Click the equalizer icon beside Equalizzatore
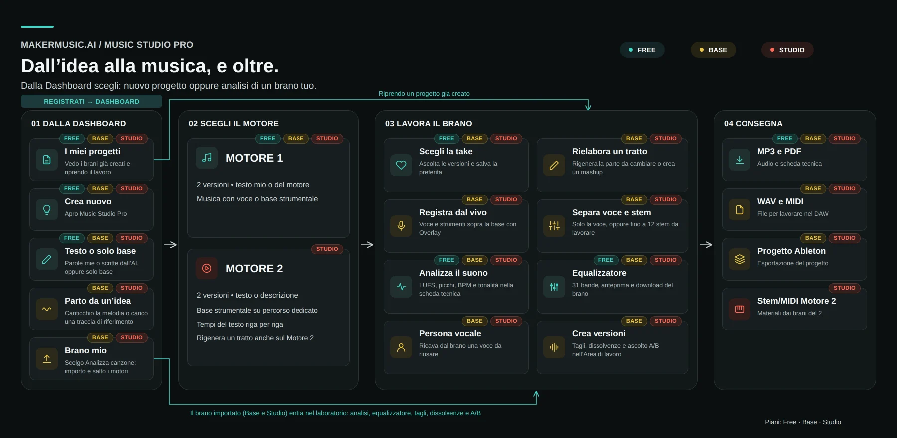The image size is (897, 438). coord(554,287)
